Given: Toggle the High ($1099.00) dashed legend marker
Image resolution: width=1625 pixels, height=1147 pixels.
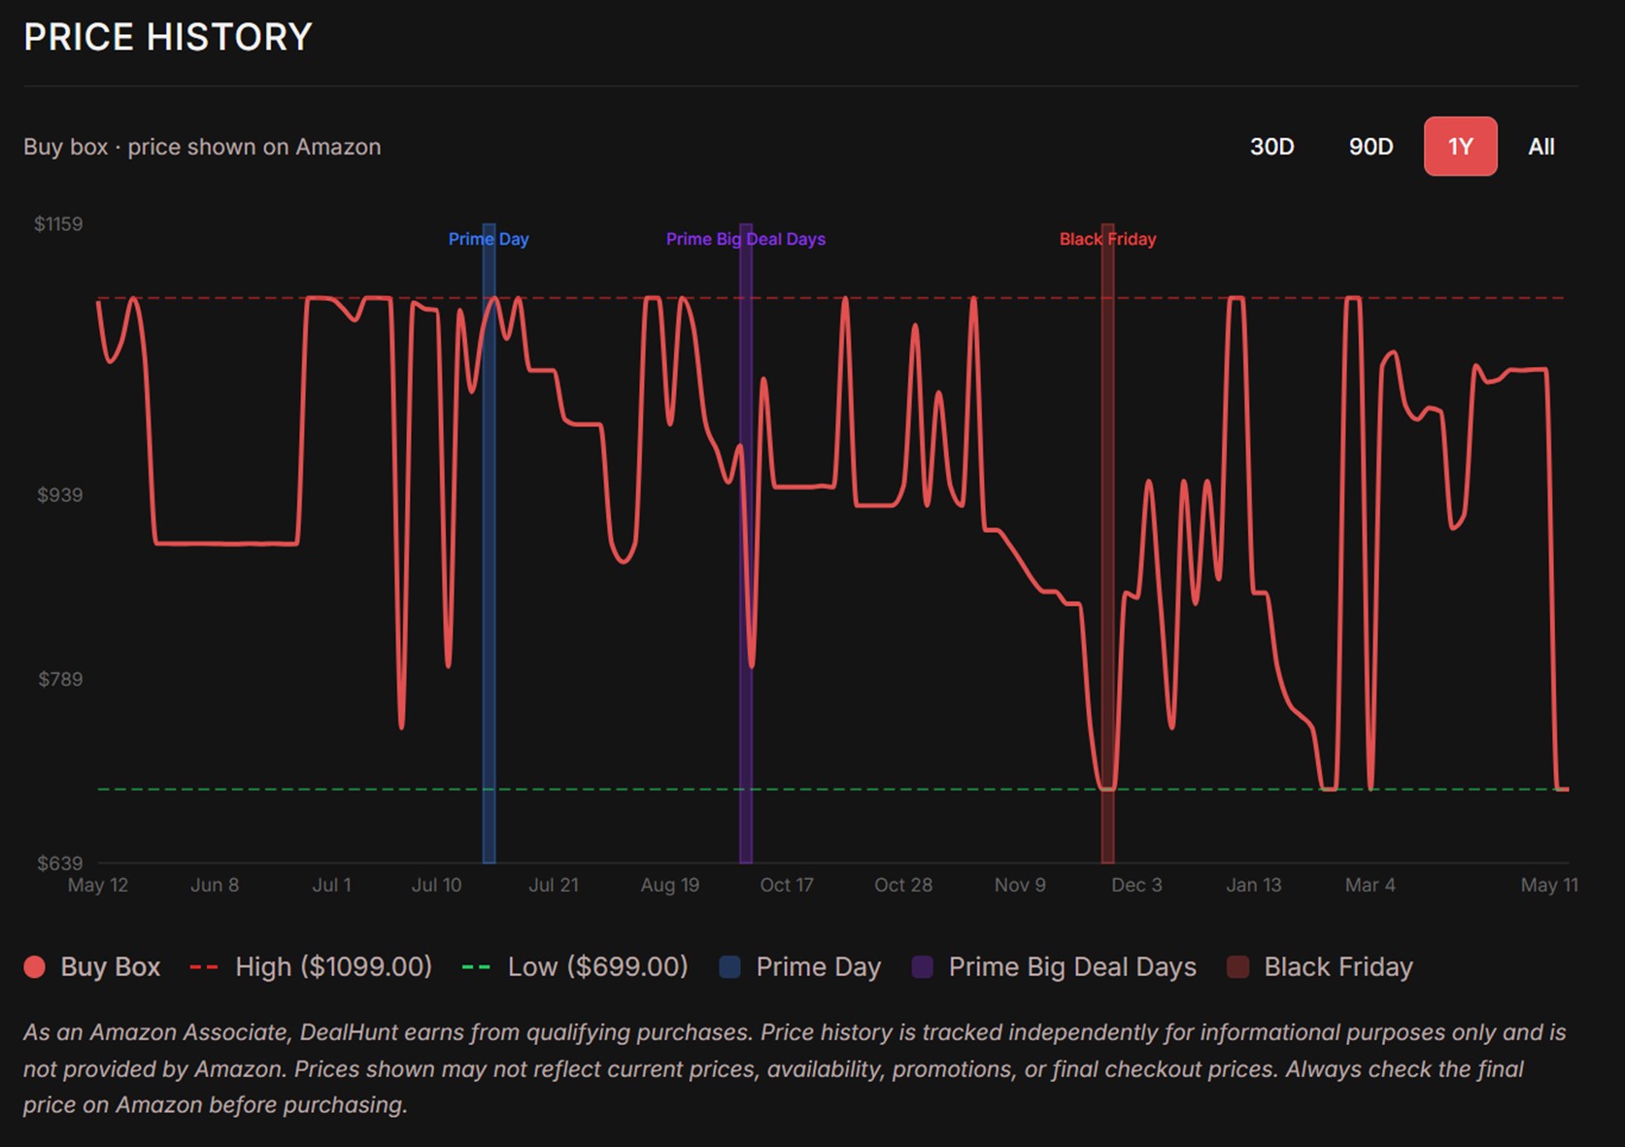Looking at the screenshot, I should pyautogui.click(x=204, y=967).
